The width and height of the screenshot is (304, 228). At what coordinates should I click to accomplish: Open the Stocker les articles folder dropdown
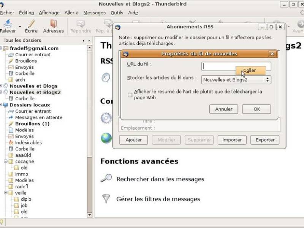[x=236, y=80]
